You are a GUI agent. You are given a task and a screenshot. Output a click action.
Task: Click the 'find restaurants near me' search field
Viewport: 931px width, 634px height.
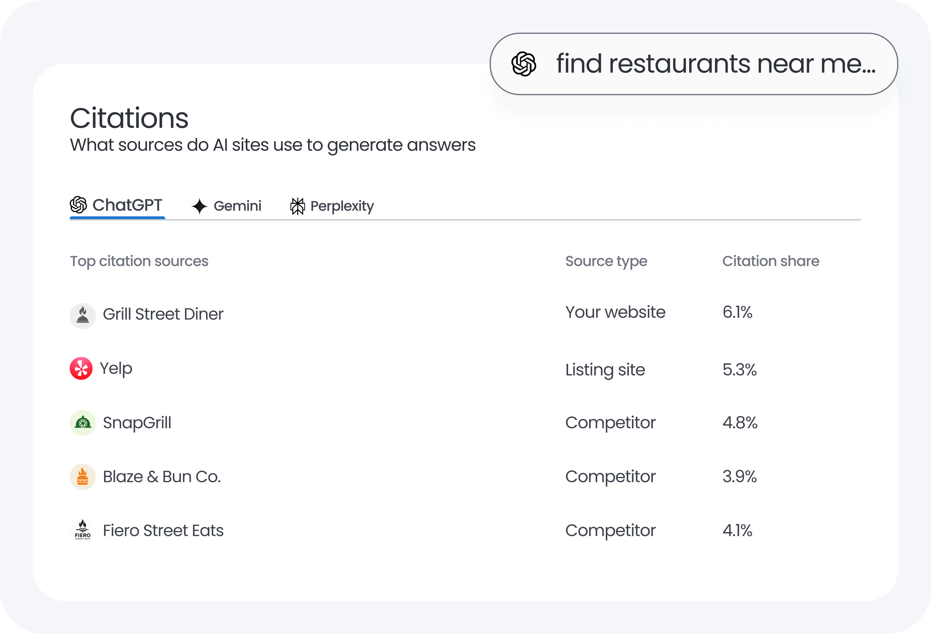click(716, 64)
